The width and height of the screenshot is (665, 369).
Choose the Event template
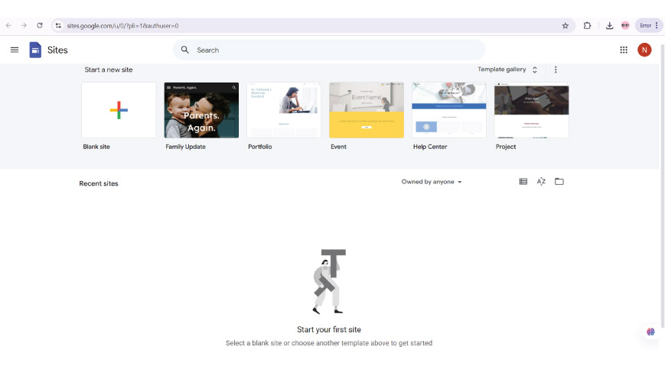click(x=367, y=110)
